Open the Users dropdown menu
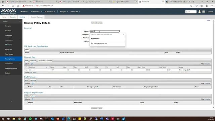The width and height of the screenshot is (215, 121). point(25,11)
